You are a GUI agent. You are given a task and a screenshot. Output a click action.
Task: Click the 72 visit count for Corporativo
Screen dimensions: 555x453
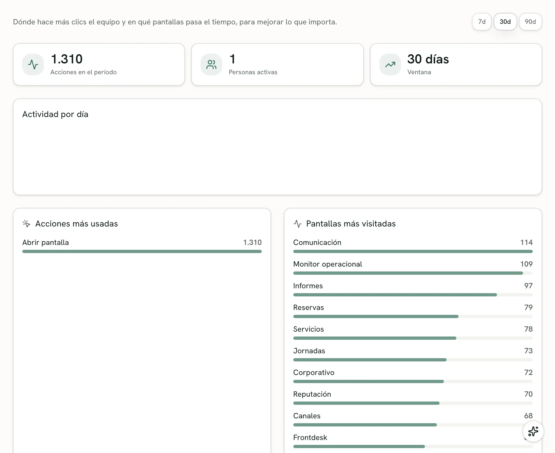point(528,372)
